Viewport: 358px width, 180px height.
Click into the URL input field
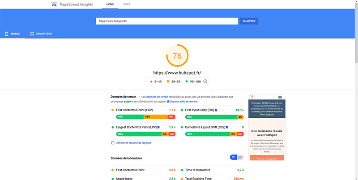coord(167,21)
